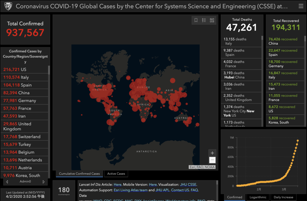Click the Contact US link

coord(180,190)
